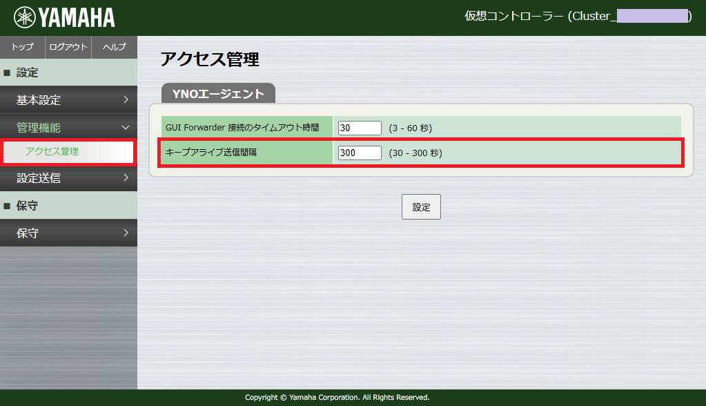Expand the 保守 sidebar menu item

[x=68, y=233]
